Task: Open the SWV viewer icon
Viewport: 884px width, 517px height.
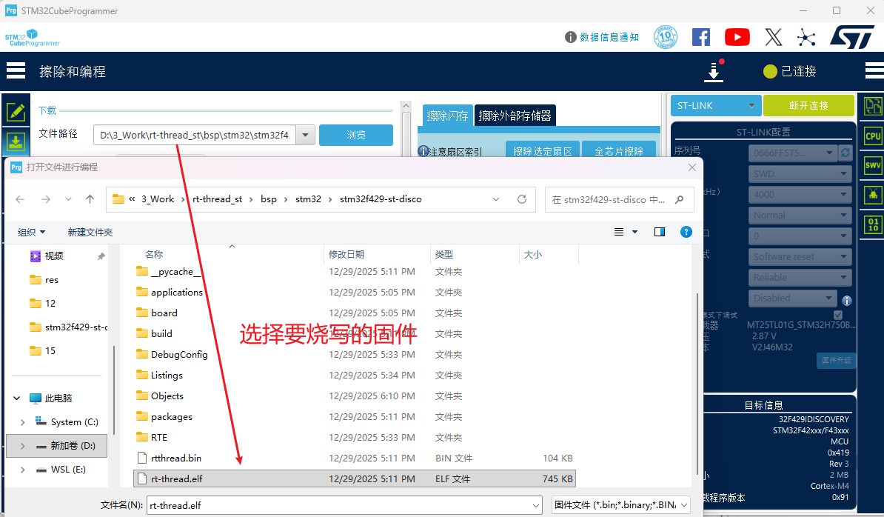Action: click(873, 165)
